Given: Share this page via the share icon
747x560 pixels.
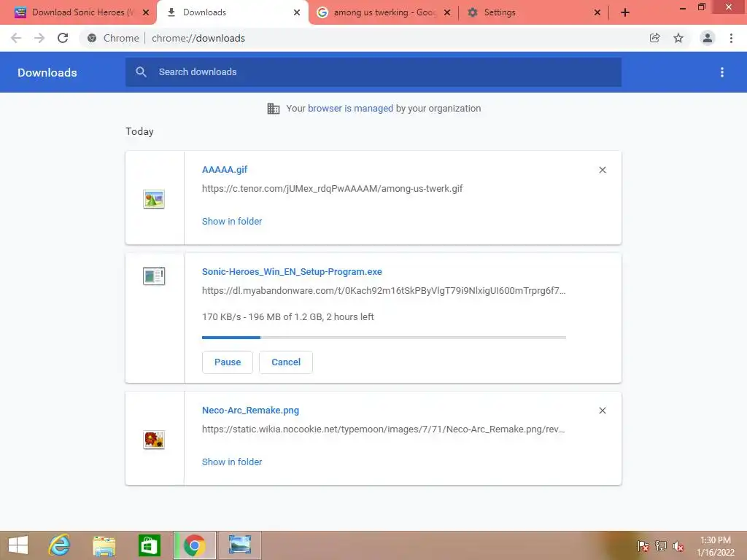Looking at the screenshot, I should pyautogui.click(x=654, y=38).
